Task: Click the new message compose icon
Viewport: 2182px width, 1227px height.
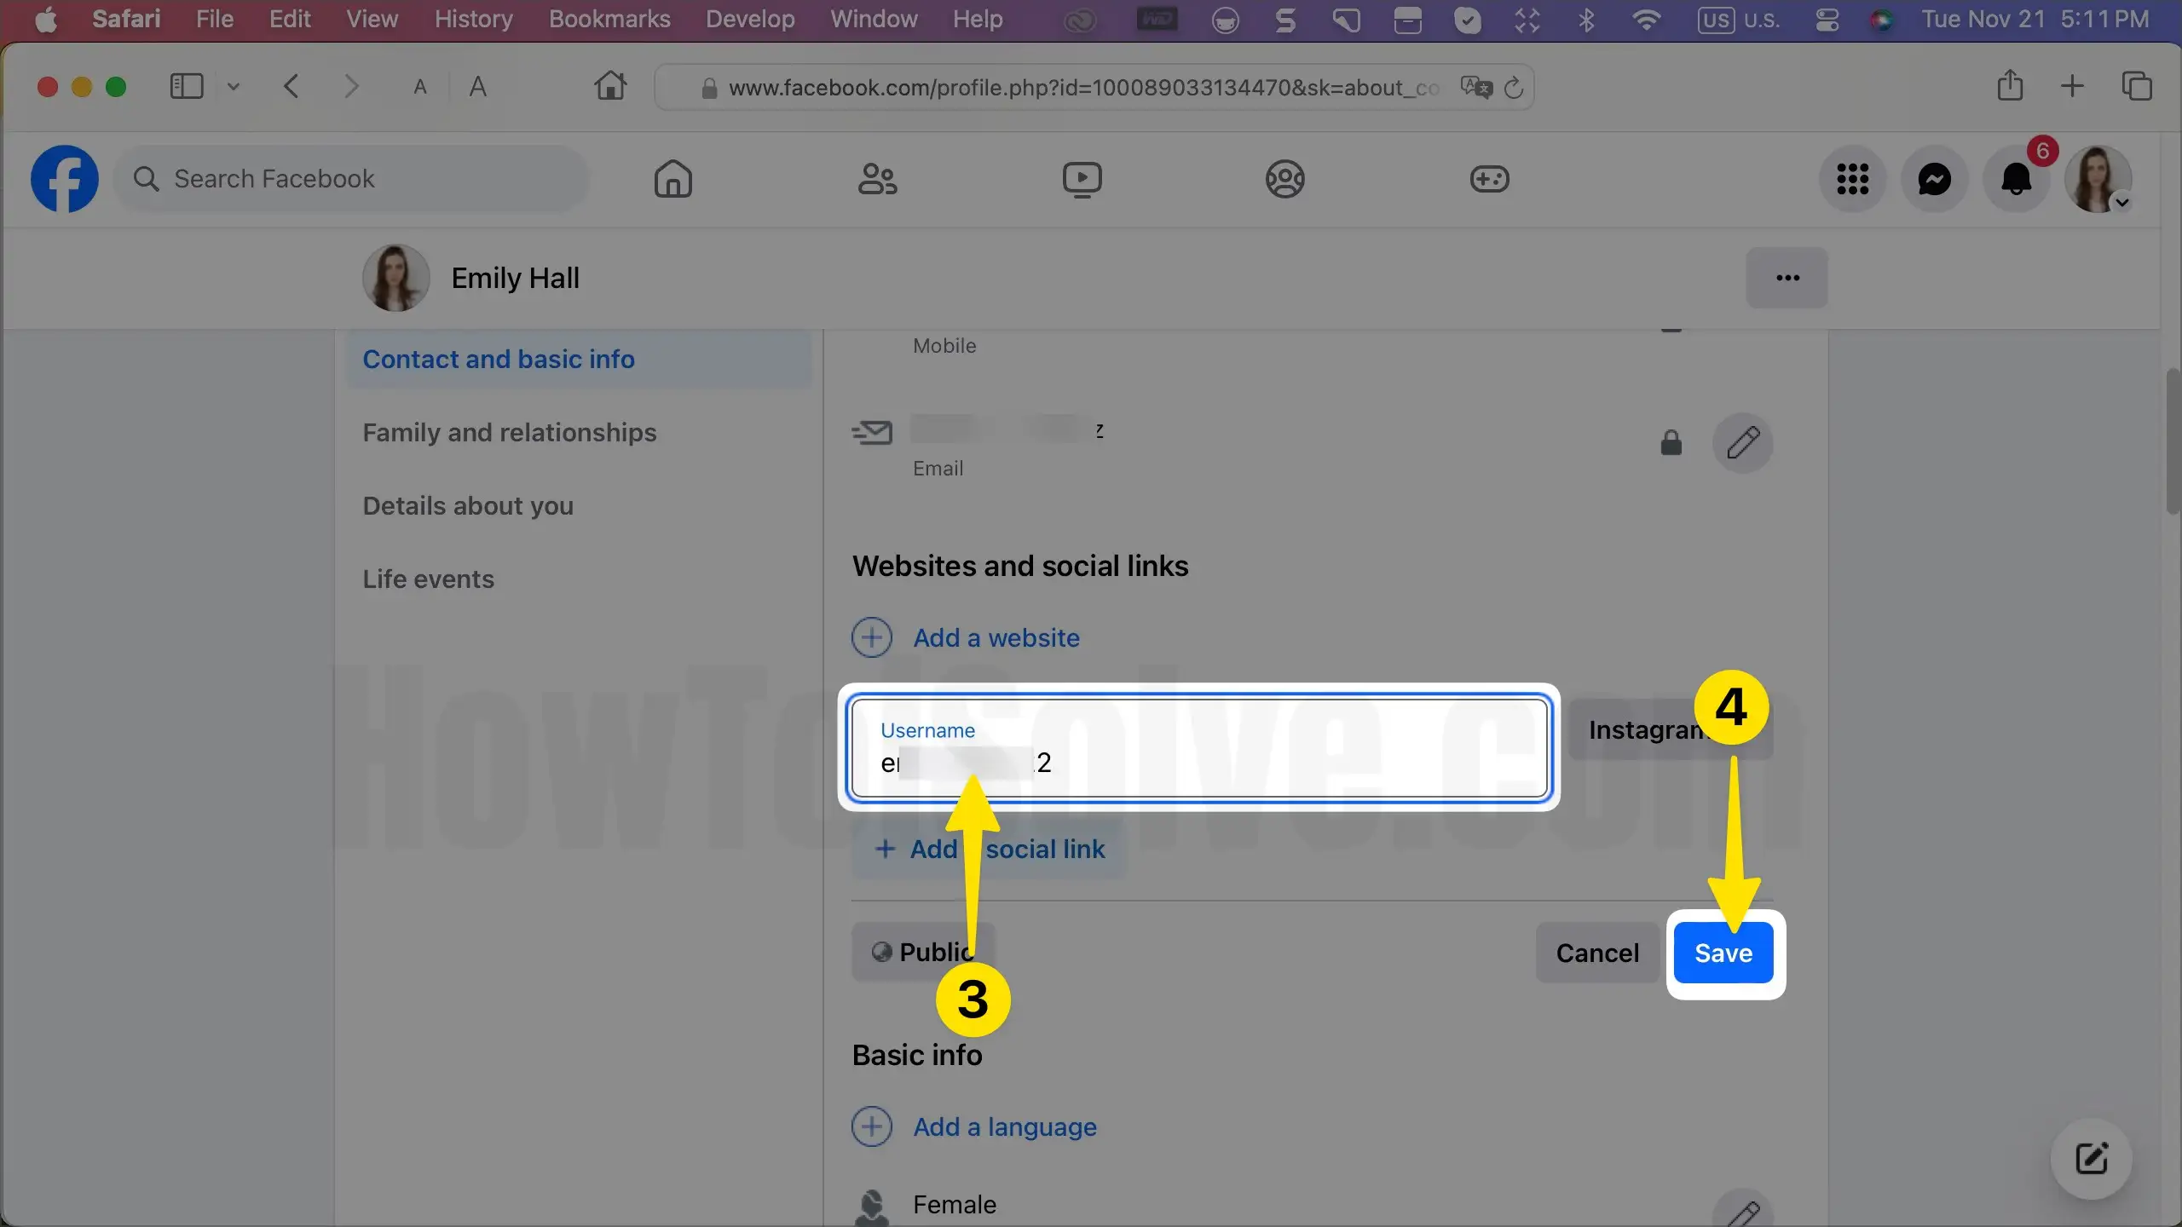Action: (x=2091, y=1159)
